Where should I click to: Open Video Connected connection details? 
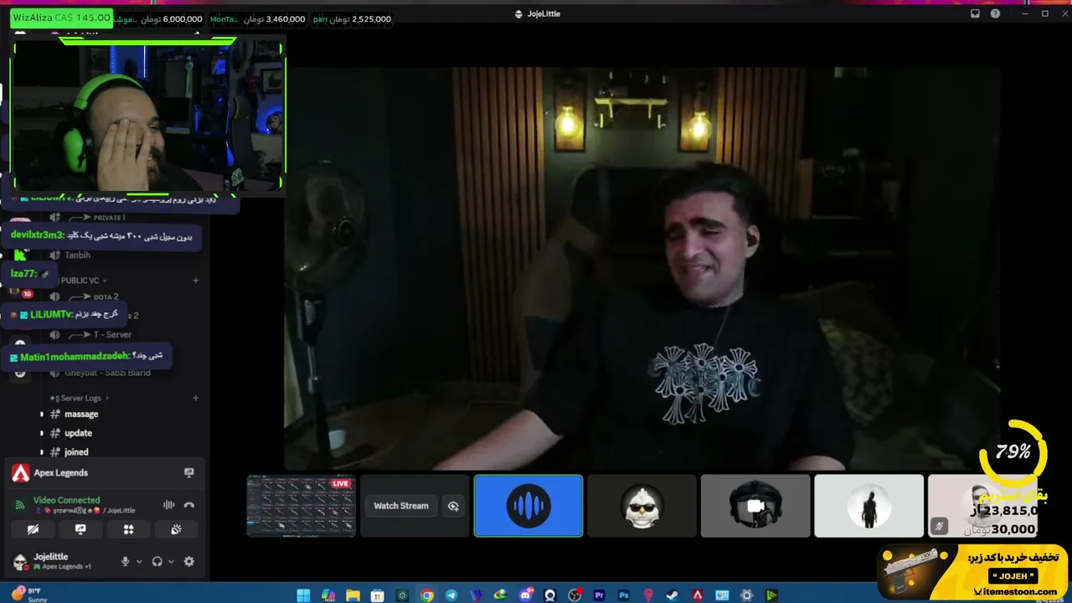point(66,500)
